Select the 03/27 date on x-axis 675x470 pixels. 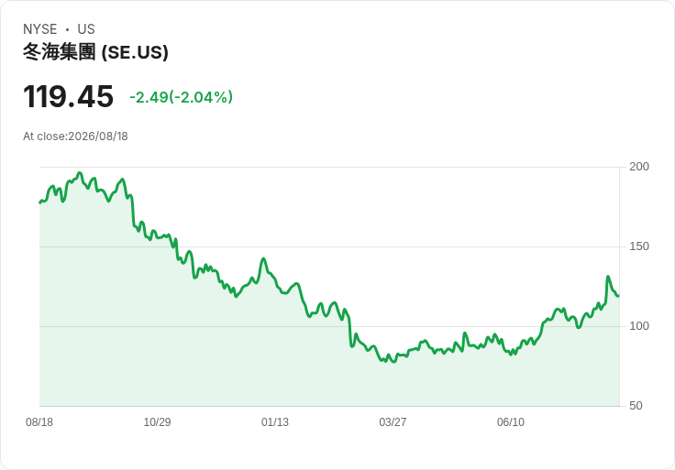393,421
